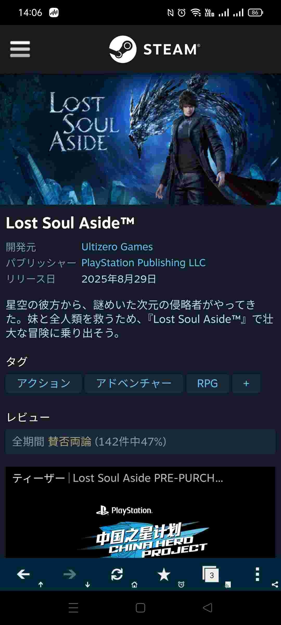Tap the Steam logo in header
Image resolution: width=281 pixels, height=625 pixels.
[155, 49]
